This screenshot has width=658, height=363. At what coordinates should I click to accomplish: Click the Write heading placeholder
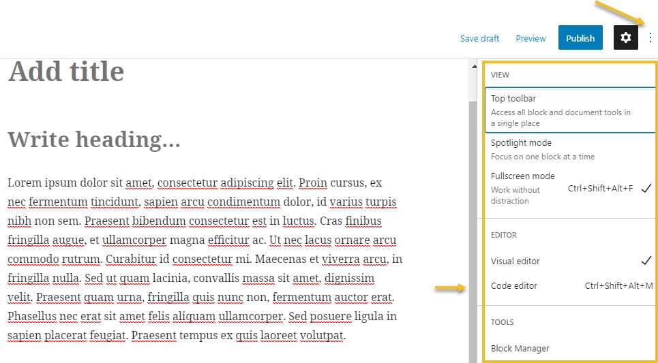pyautogui.click(x=94, y=140)
